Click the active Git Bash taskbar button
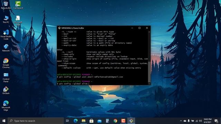This screenshot has height=124, width=221. [131, 121]
